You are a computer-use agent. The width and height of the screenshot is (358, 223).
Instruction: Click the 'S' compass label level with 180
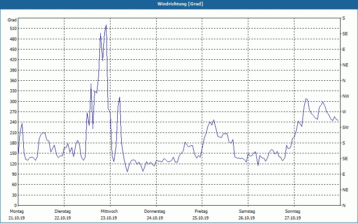344,143
